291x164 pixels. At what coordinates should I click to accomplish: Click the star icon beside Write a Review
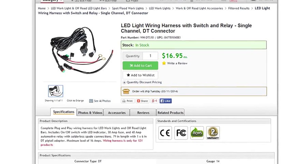coord(164,63)
